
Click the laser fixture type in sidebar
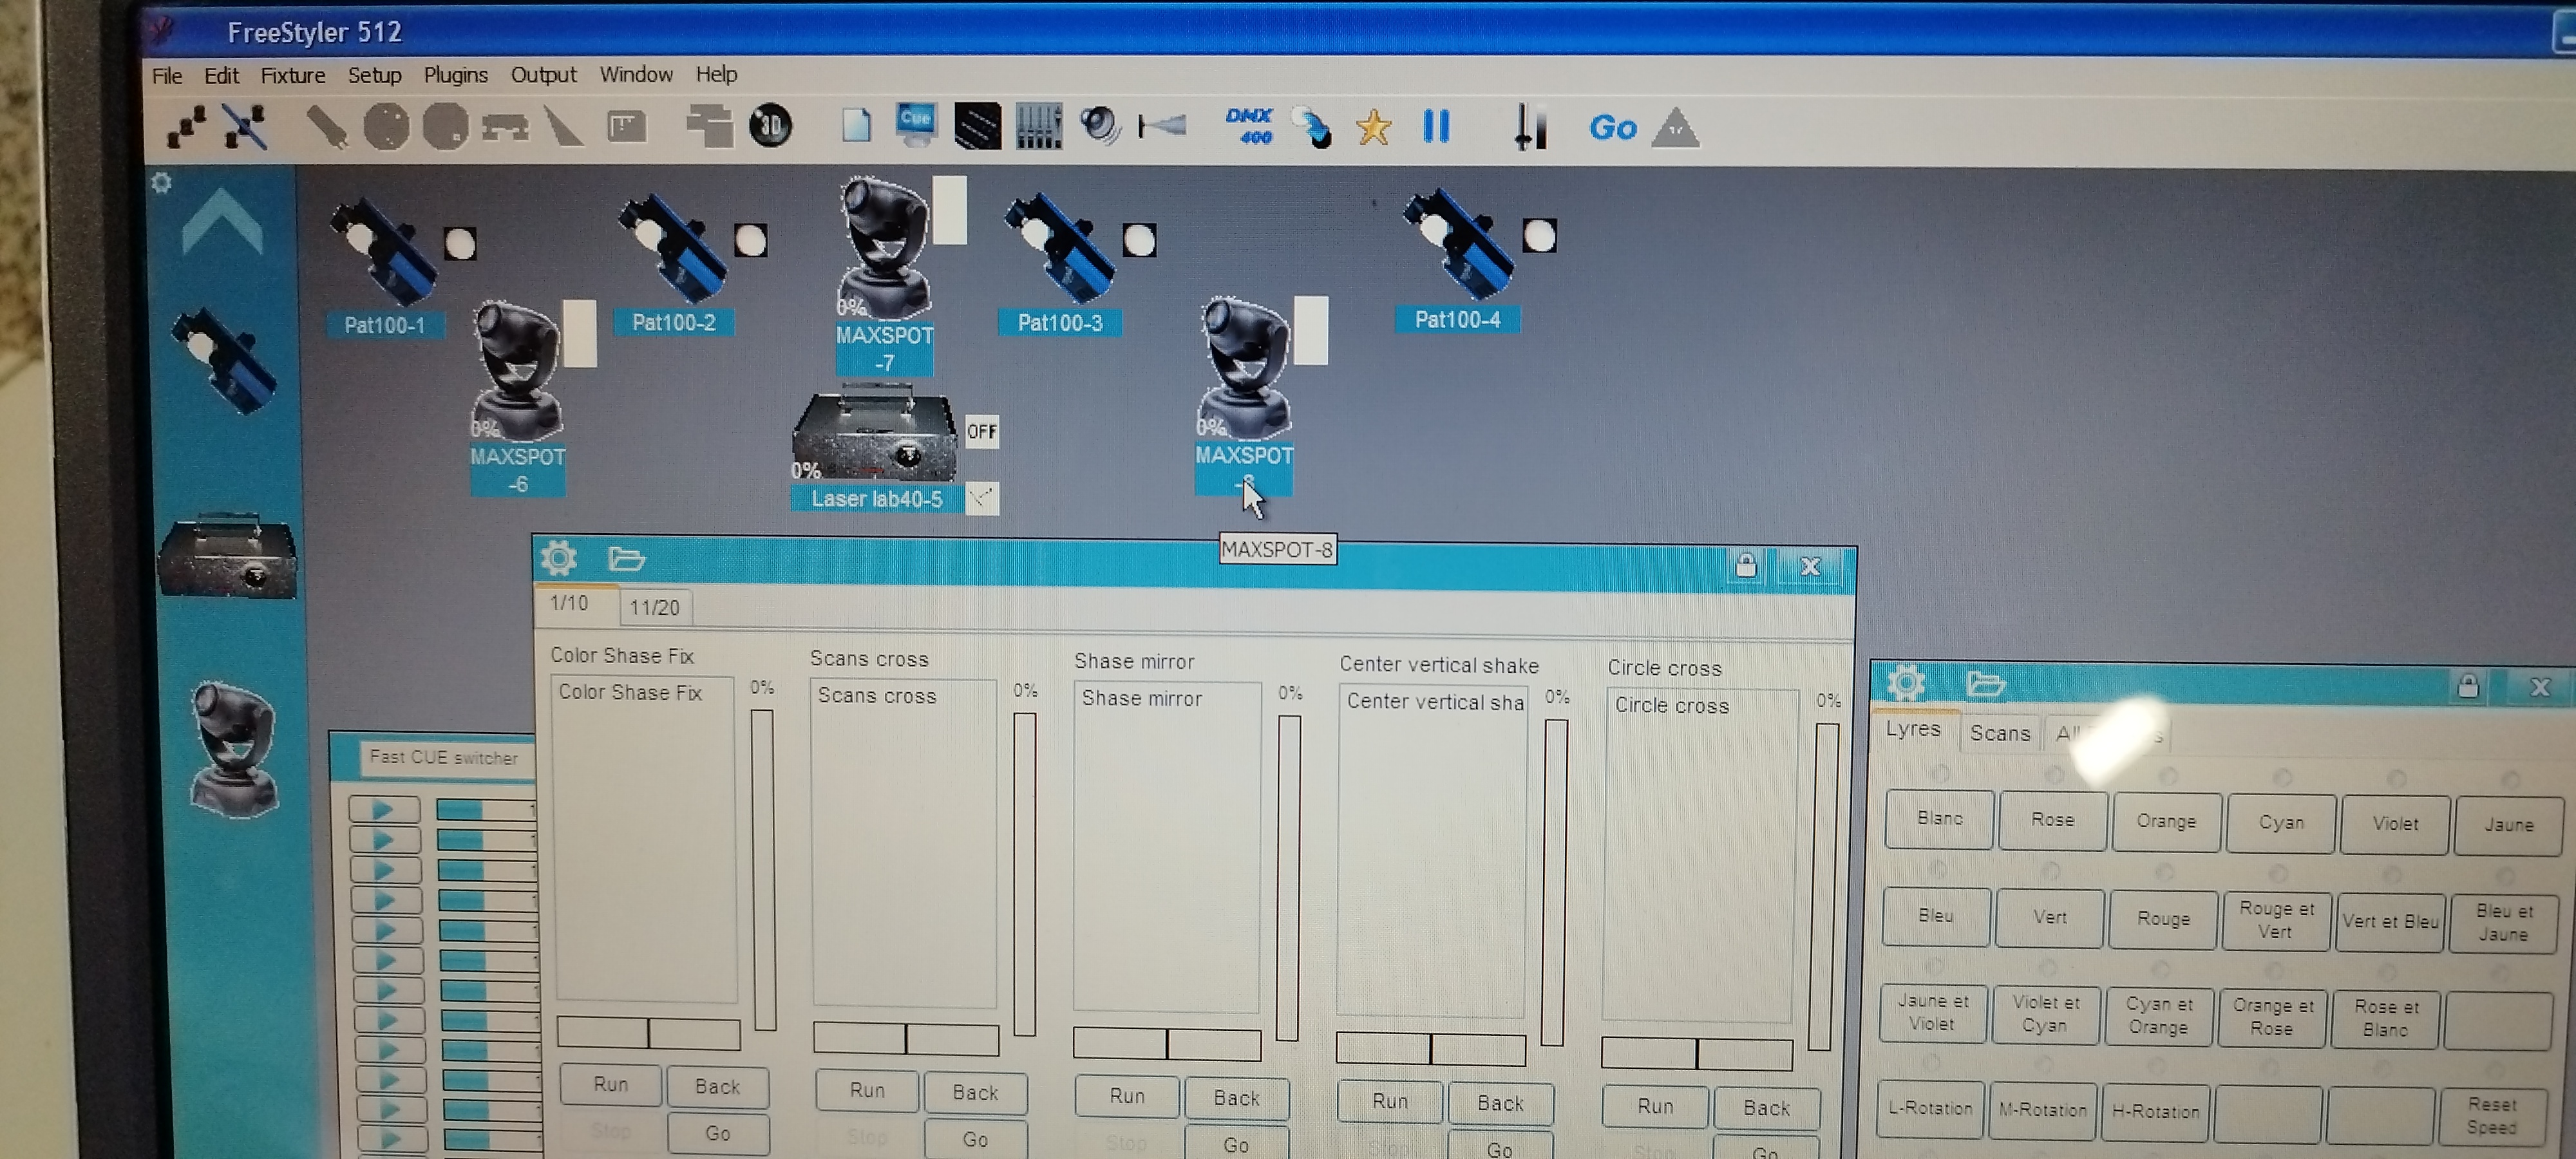pyautogui.click(x=227, y=556)
